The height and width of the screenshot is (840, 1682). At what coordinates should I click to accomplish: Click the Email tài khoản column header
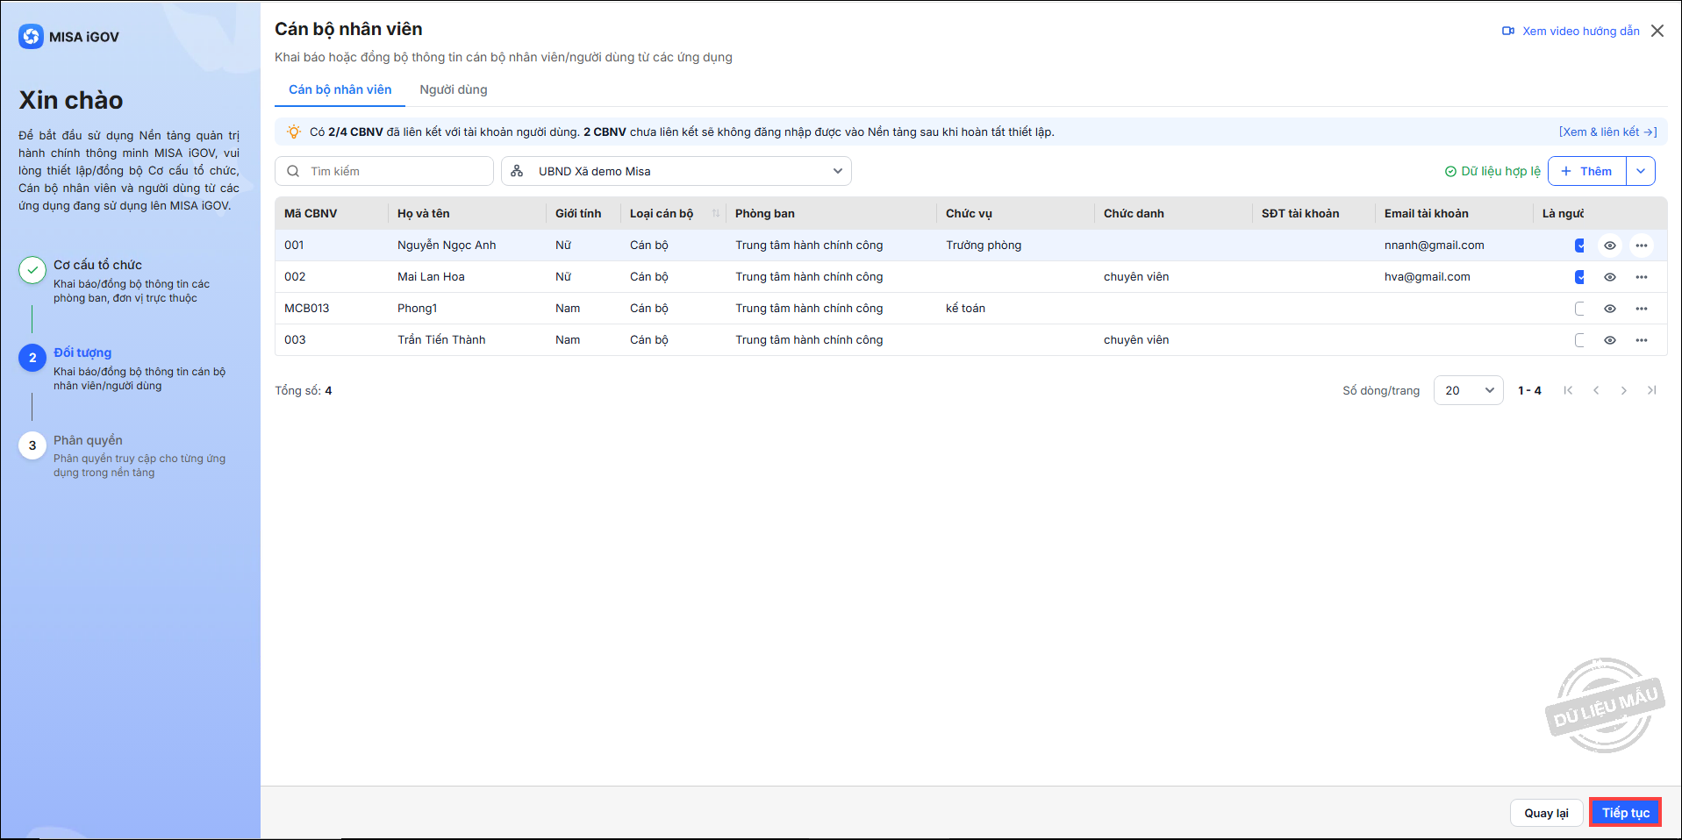(1427, 213)
